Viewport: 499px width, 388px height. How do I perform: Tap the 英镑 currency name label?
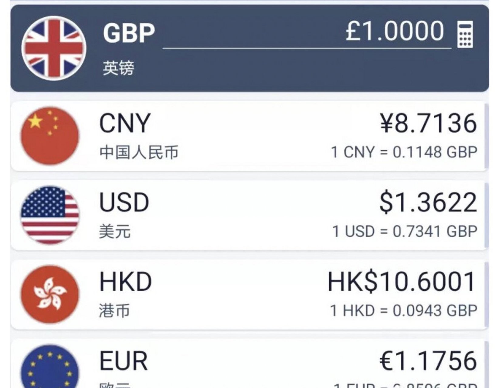coord(118,68)
